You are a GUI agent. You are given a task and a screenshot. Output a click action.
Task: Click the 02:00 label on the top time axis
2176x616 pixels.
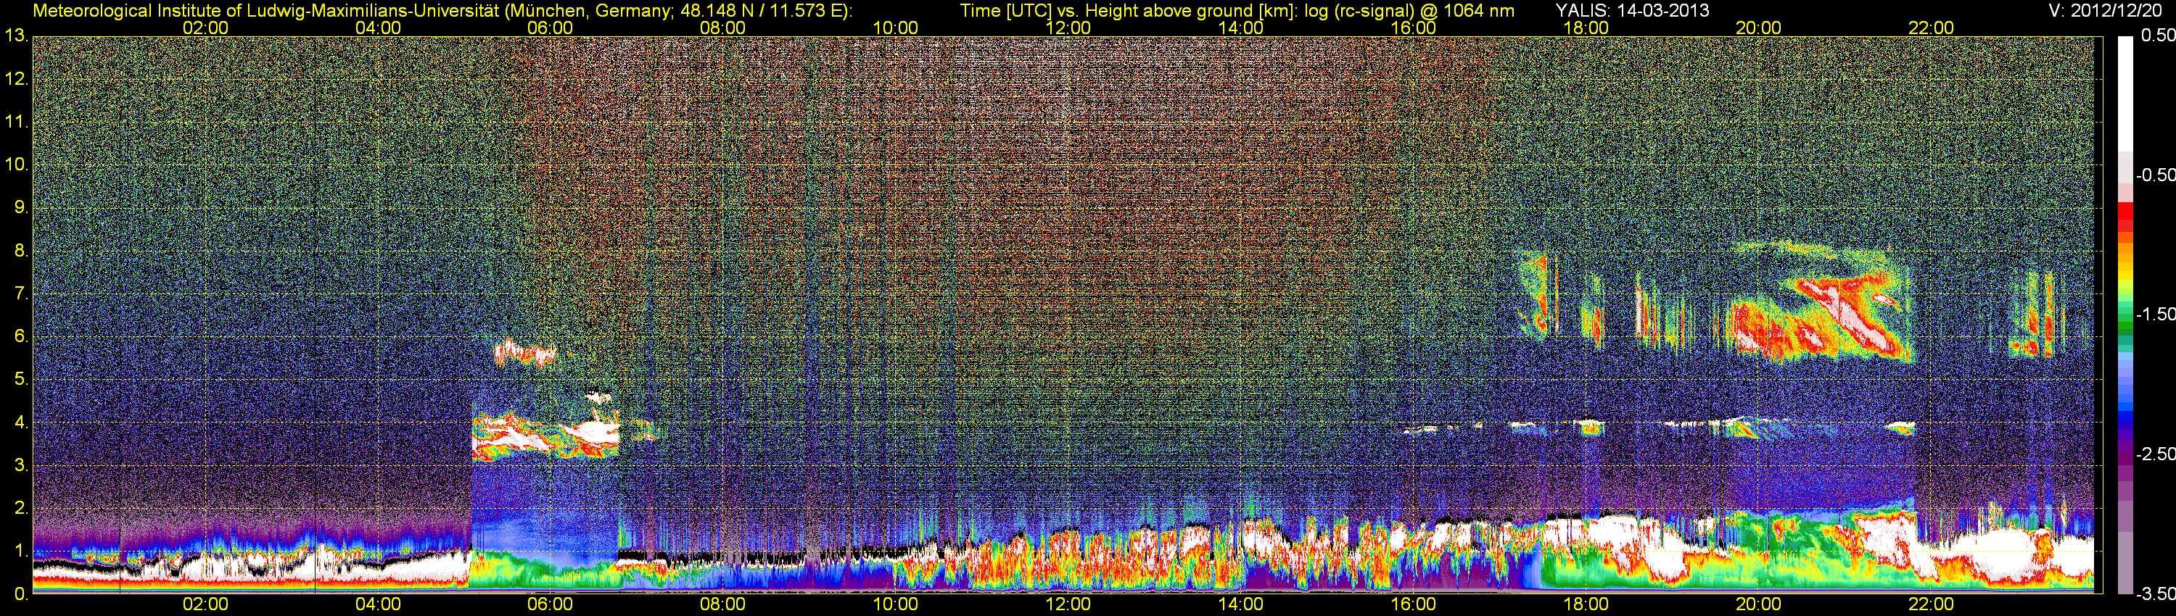coord(205,28)
